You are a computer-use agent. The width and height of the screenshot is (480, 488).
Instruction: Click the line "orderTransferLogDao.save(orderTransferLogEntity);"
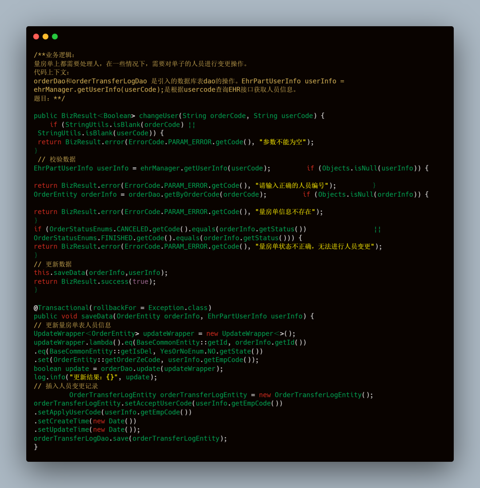[x=130, y=439]
